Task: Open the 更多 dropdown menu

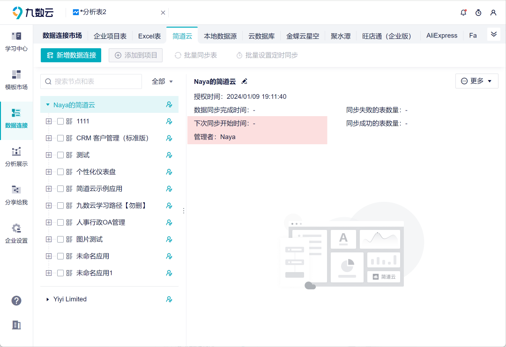Action: [x=476, y=81]
